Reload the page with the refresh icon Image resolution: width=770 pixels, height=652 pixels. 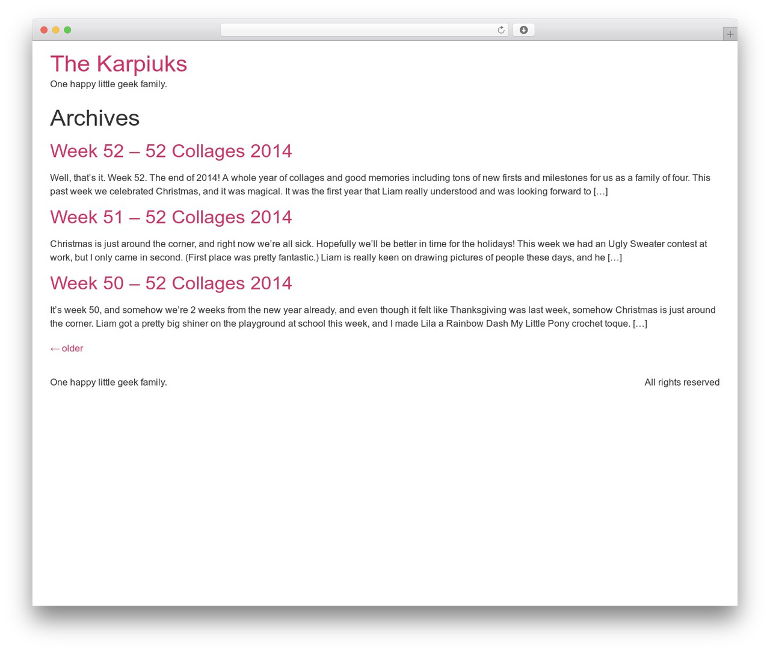(500, 30)
